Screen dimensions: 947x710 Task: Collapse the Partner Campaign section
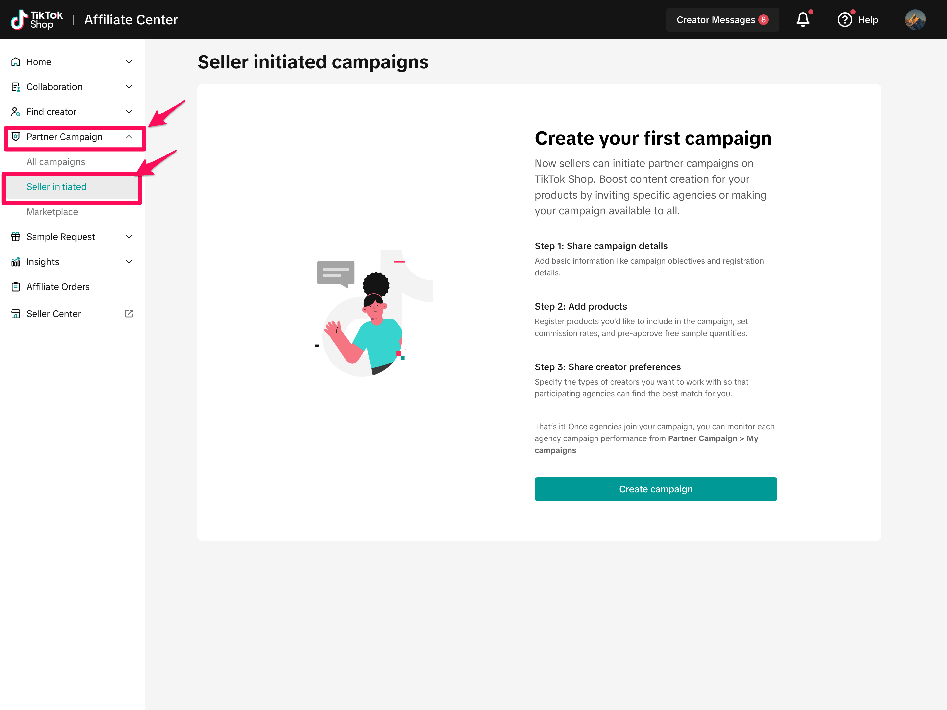coord(129,137)
